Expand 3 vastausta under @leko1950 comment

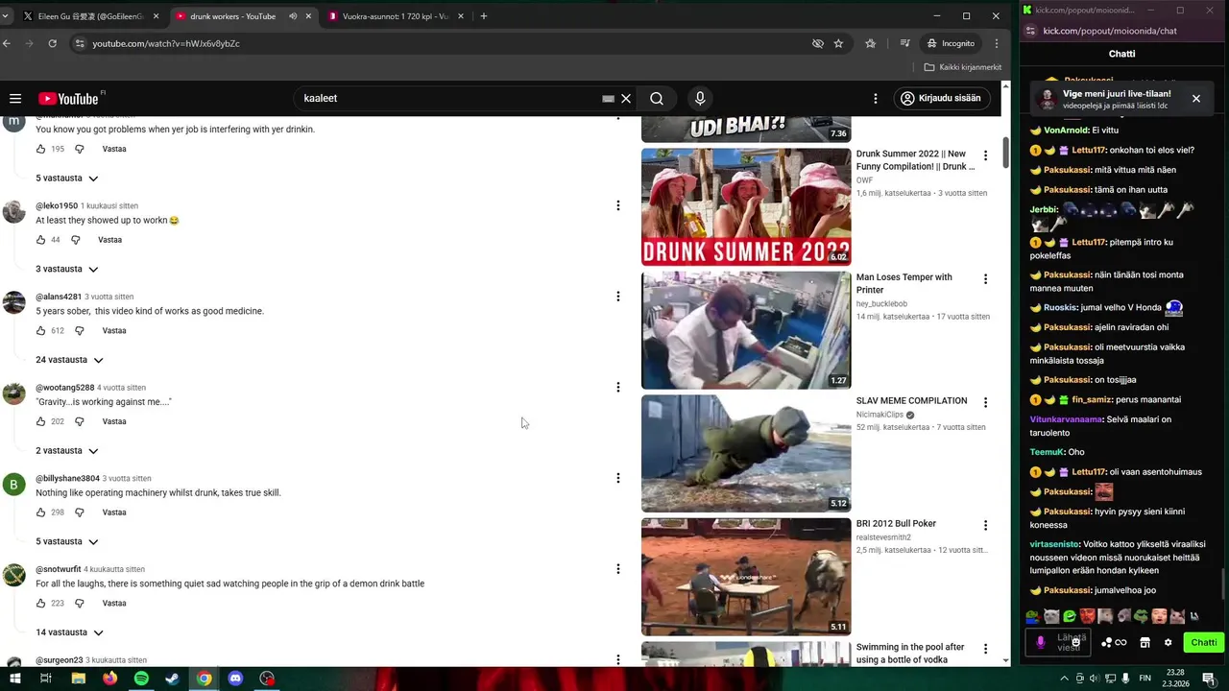click(67, 269)
